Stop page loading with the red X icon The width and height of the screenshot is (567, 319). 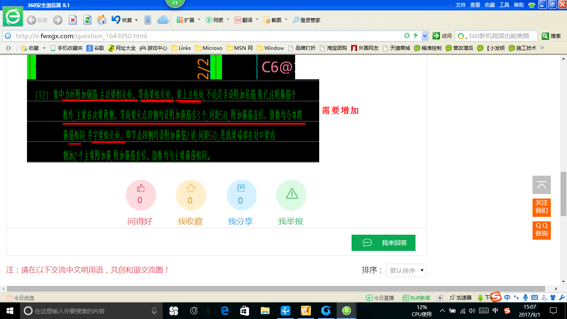(73, 20)
